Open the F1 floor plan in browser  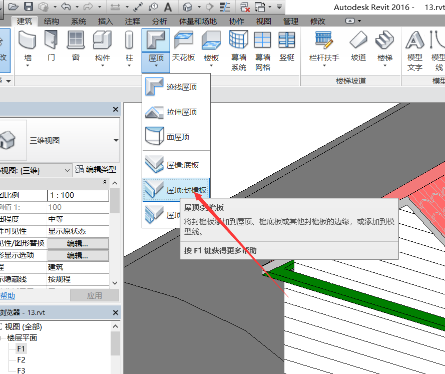[x=21, y=348]
